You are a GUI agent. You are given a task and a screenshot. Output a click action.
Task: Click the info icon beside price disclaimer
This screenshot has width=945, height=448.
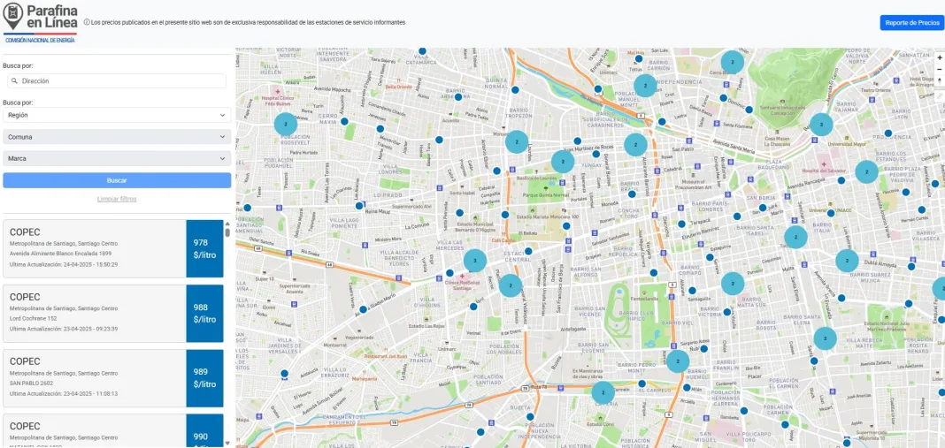click(x=86, y=22)
